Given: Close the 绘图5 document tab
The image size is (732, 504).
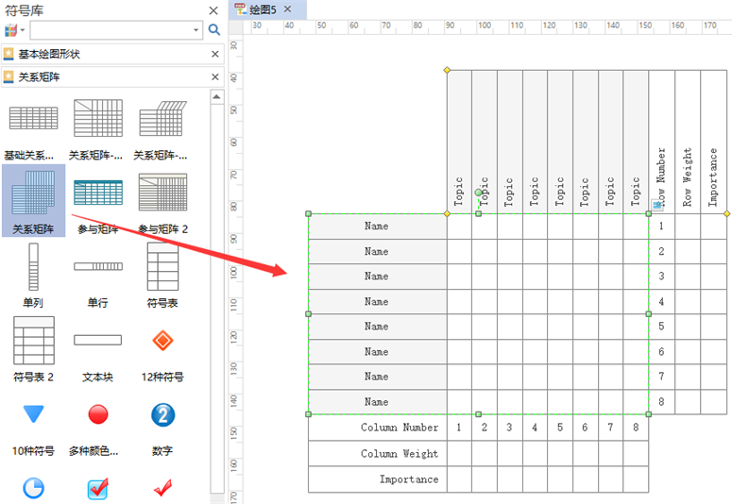Looking at the screenshot, I should (287, 8).
